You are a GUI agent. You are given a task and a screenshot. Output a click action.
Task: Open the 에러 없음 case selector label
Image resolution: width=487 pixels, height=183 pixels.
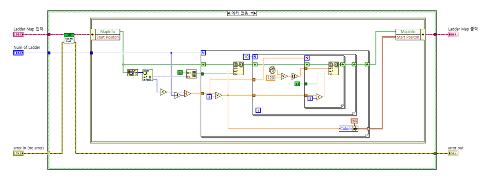click(x=241, y=13)
